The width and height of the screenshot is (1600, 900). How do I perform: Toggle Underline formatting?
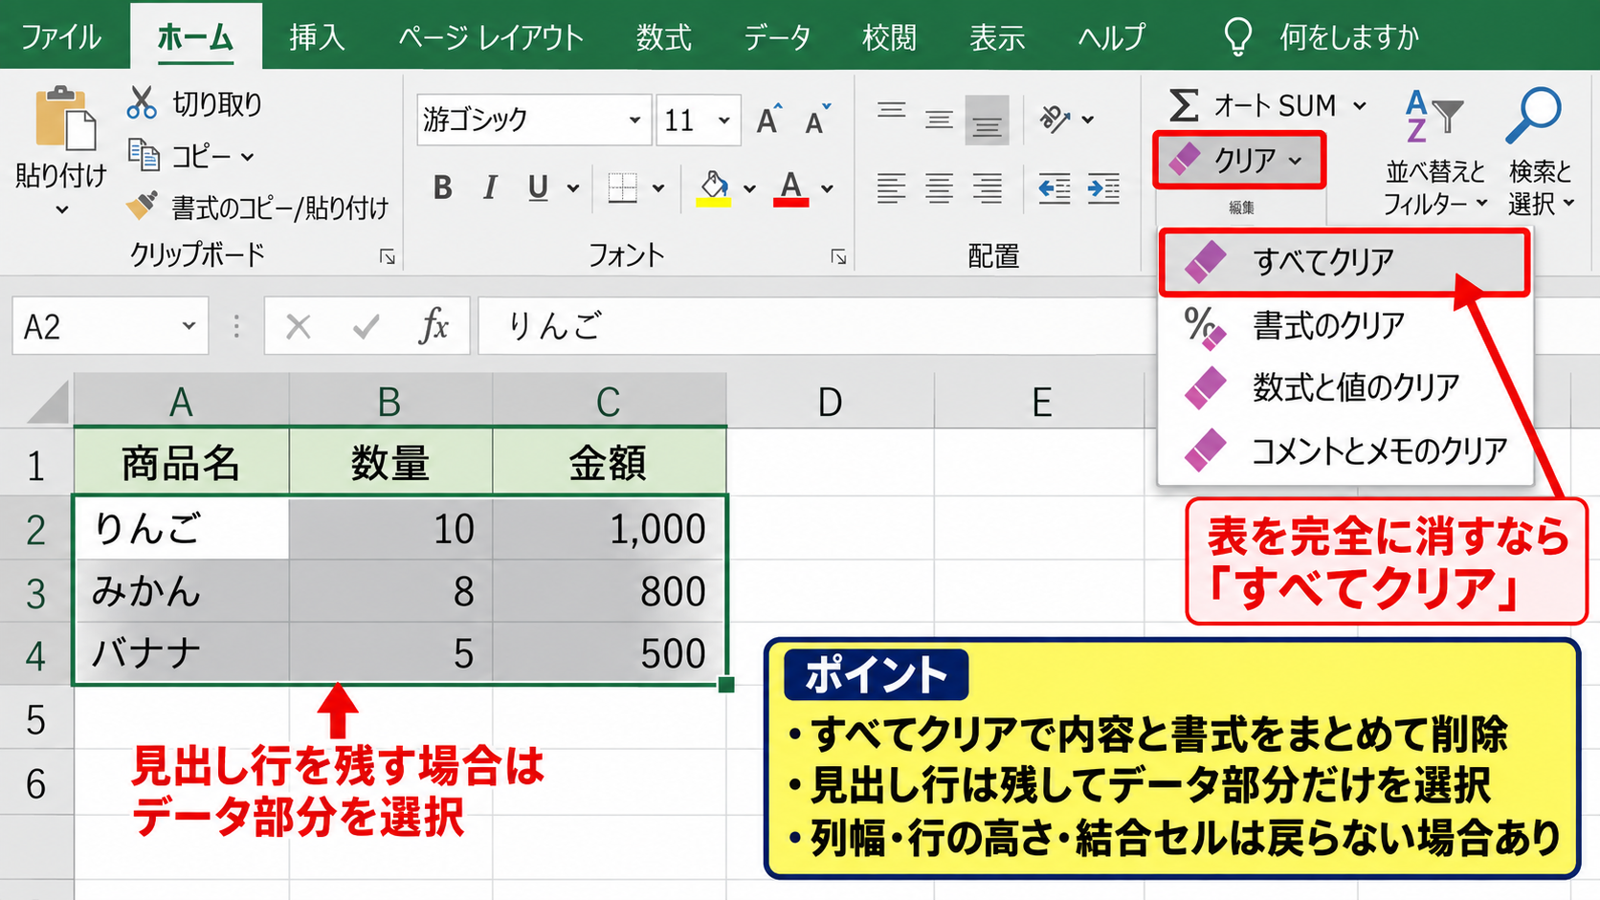click(x=538, y=187)
